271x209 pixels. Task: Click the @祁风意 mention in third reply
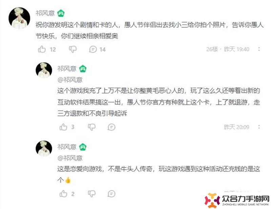click(70, 158)
